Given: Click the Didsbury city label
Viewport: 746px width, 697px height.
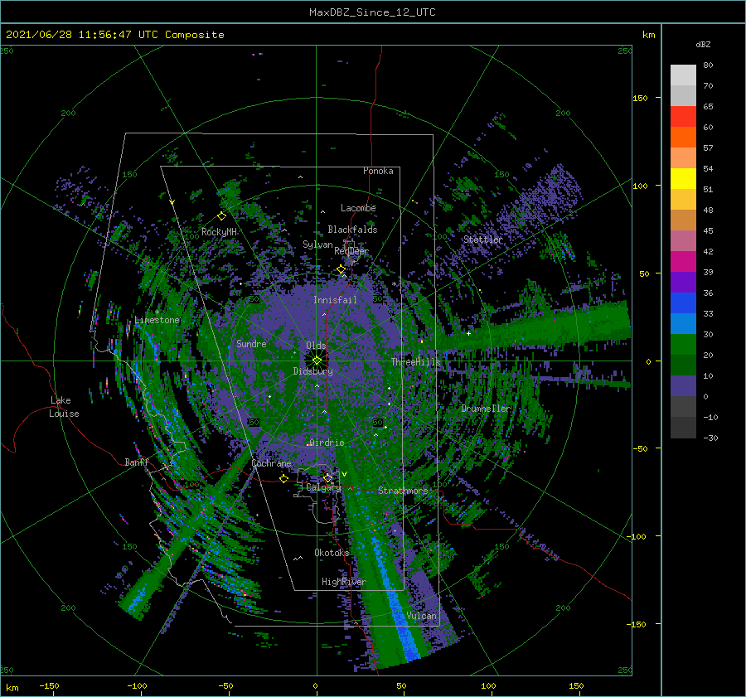Looking at the screenshot, I should (x=313, y=371).
